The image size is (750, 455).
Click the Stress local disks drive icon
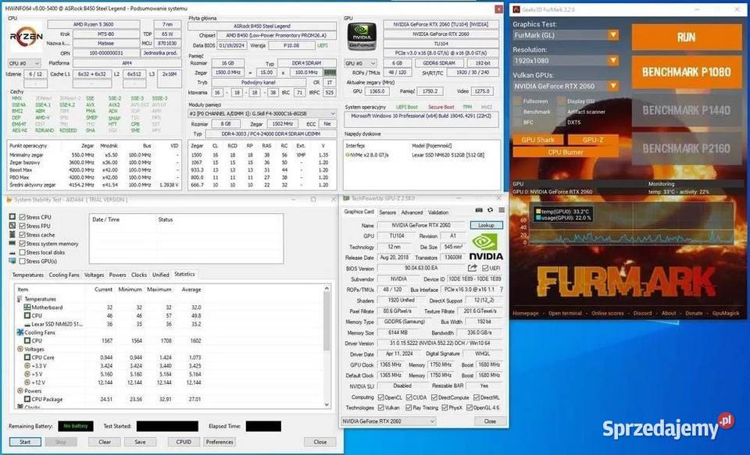coord(12,252)
